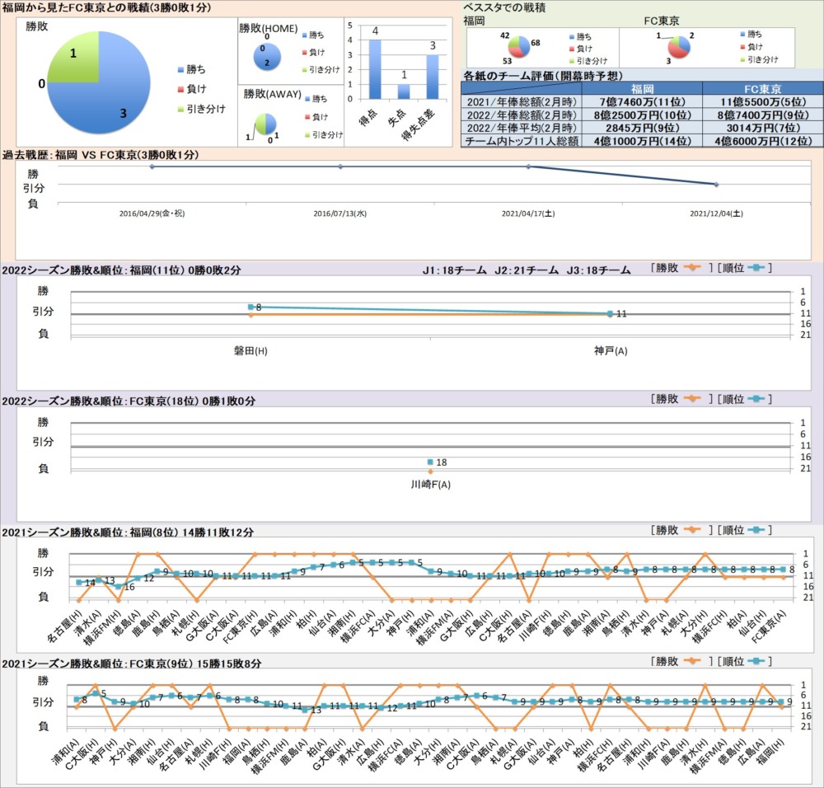Click the 2022シーズン勝敗&順位:福岡(11位) heading

[x=121, y=270]
